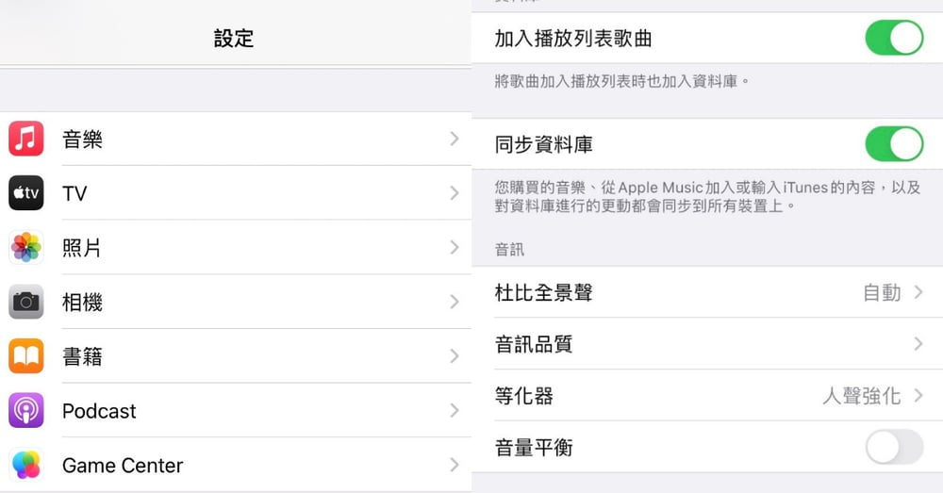
Task: Click the chevron on 音訊品質 row
Action: 918,343
